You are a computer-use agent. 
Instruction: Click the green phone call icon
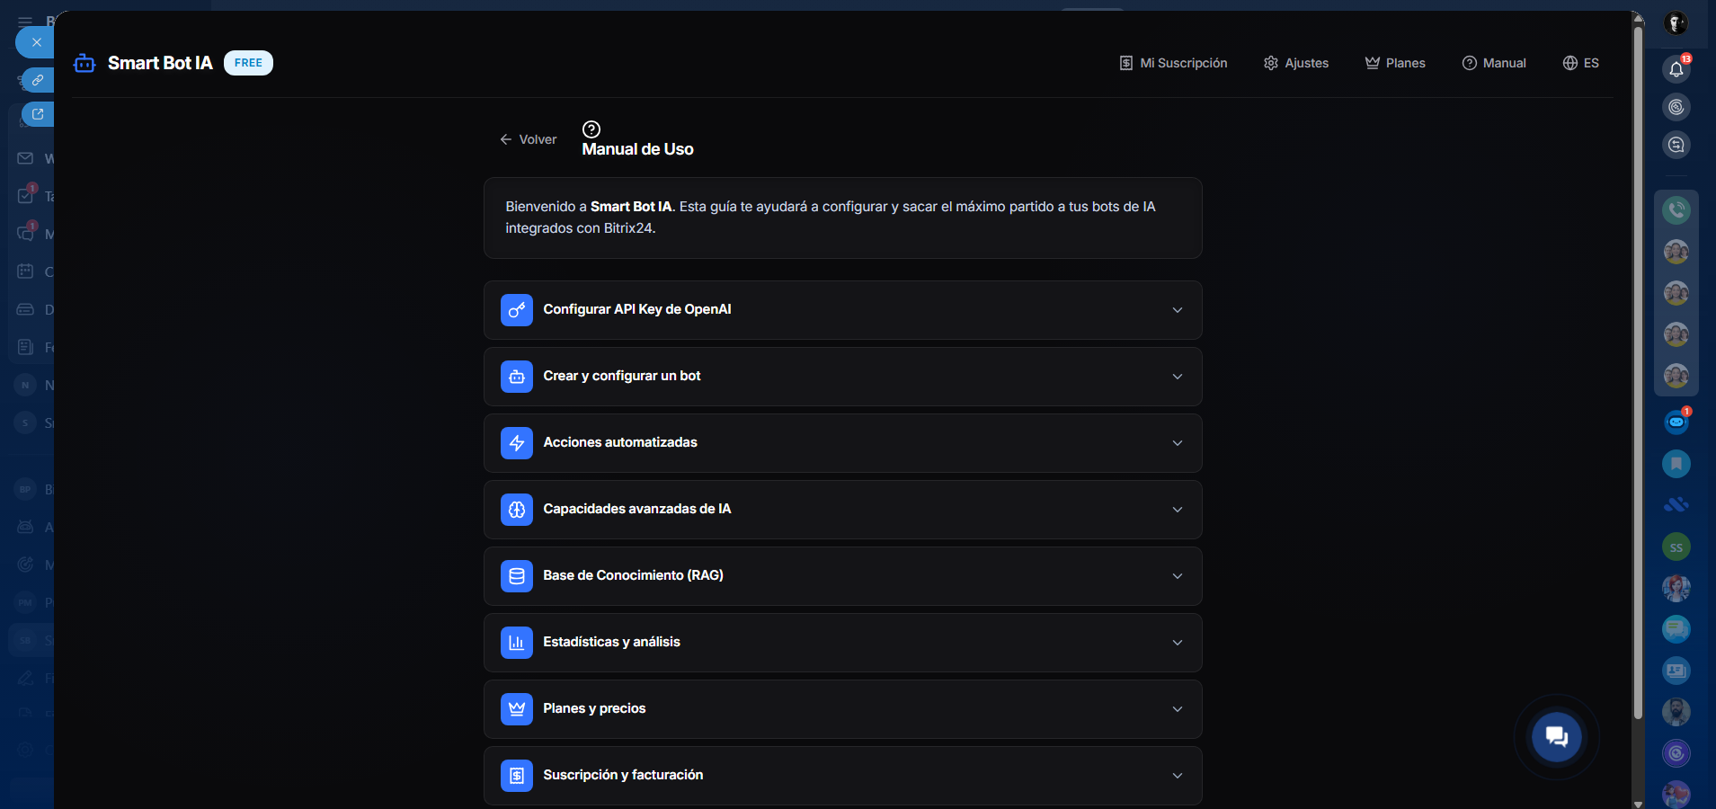click(x=1676, y=210)
